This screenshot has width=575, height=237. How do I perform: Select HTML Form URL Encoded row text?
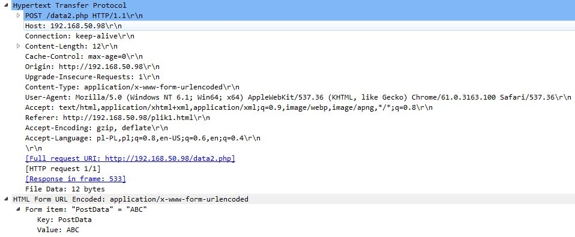[131, 199]
